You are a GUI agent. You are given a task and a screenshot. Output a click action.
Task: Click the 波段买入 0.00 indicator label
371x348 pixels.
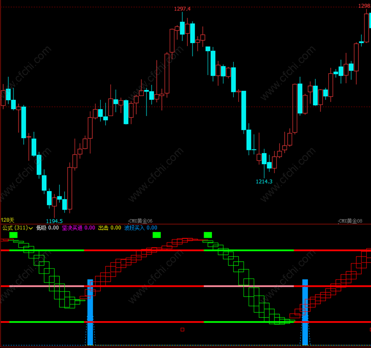(141, 228)
